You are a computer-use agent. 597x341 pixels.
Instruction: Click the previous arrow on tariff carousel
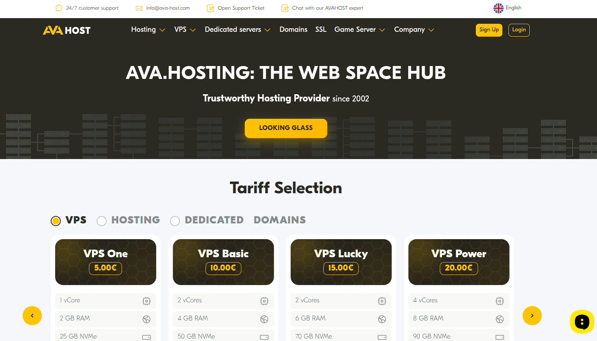tap(32, 316)
